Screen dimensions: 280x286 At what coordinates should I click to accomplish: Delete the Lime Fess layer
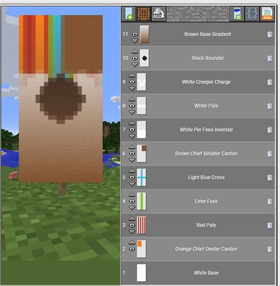click(x=270, y=201)
